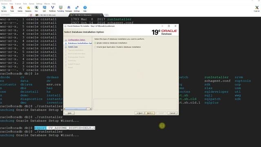Click the Next button

pos(150,113)
